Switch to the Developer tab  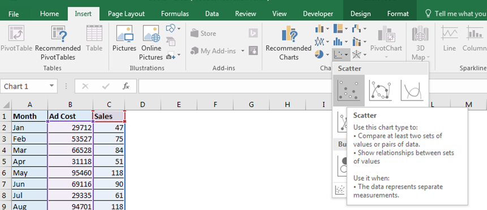tap(318, 14)
